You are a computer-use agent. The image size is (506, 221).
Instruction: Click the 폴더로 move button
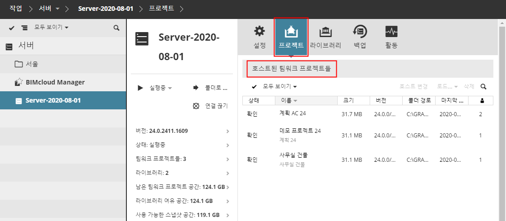pos(210,88)
